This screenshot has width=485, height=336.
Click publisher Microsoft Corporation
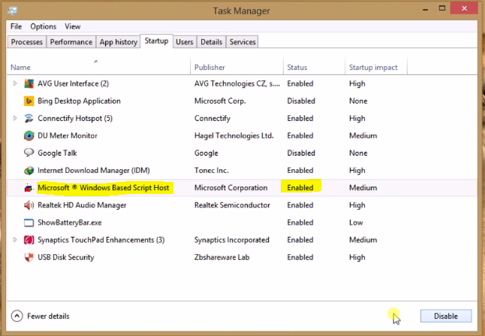pyautogui.click(x=230, y=188)
